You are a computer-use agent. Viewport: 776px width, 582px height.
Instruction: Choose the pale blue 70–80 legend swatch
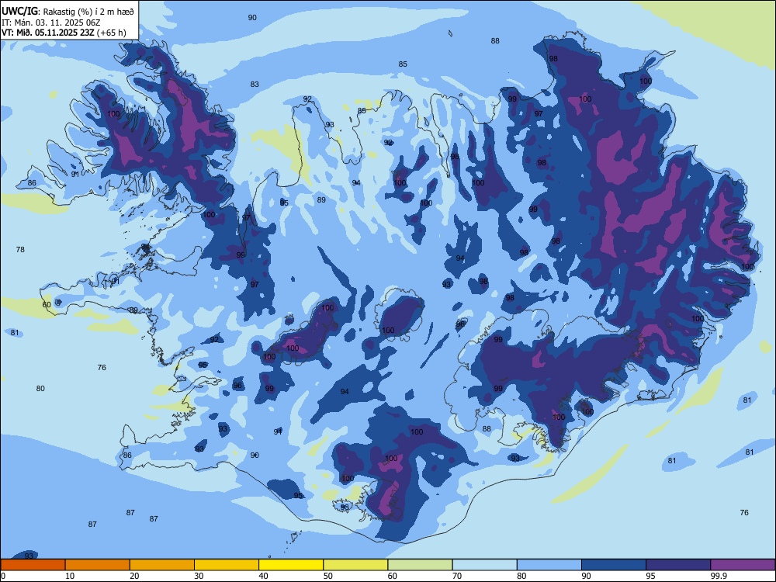tap(484, 565)
